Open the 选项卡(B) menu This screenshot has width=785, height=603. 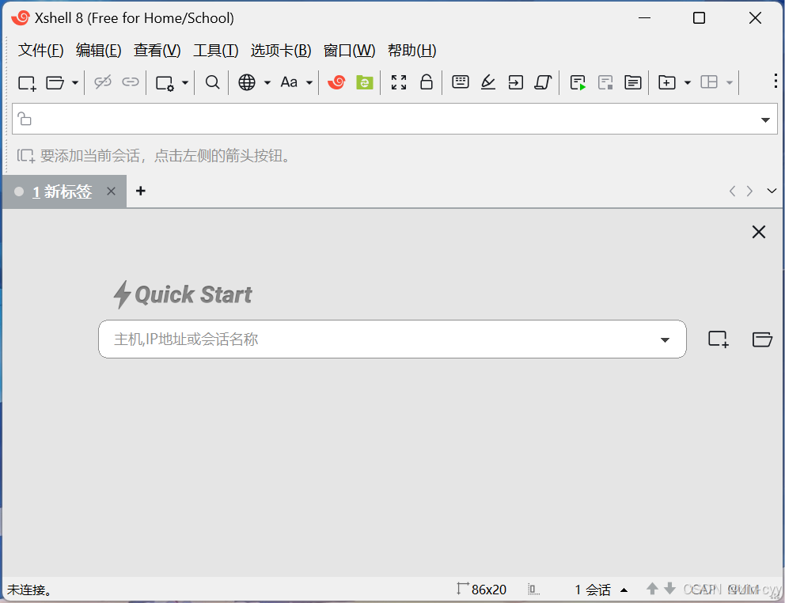pos(281,50)
